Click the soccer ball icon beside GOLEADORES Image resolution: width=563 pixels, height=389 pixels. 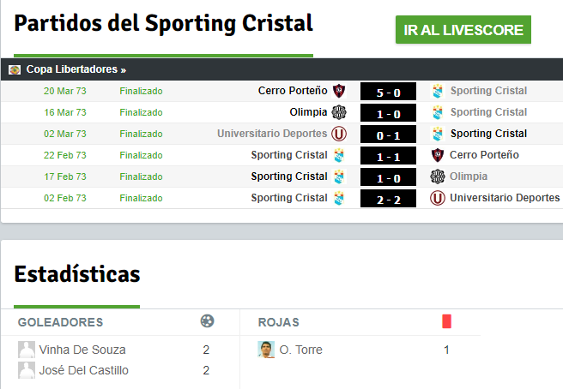point(207,320)
